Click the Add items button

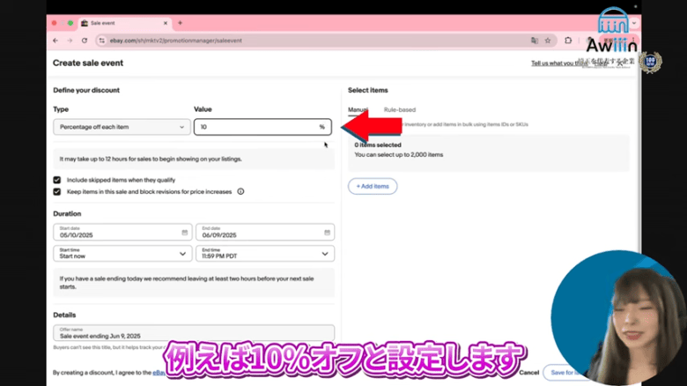pos(373,186)
